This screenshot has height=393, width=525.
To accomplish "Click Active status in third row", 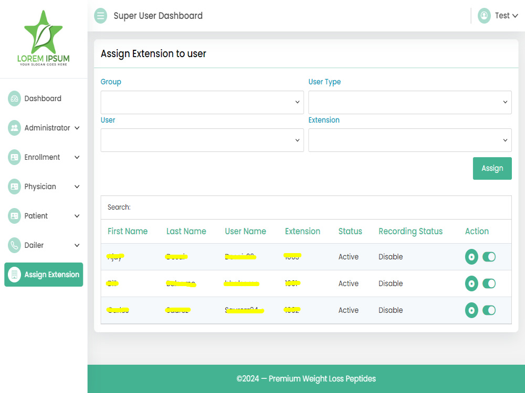I will pyautogui.click(x=349, y=310).
